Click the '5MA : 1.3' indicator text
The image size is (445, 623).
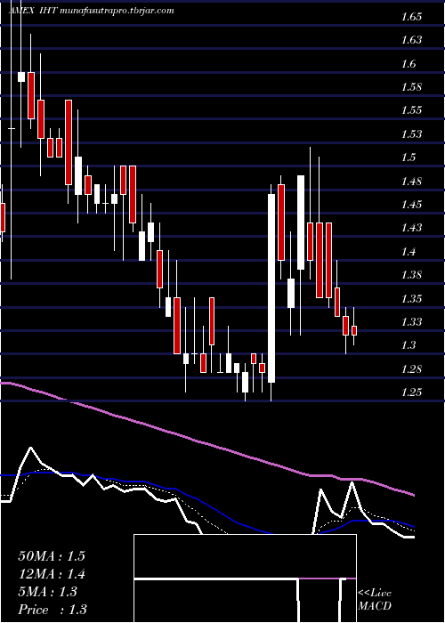point(47,592)
